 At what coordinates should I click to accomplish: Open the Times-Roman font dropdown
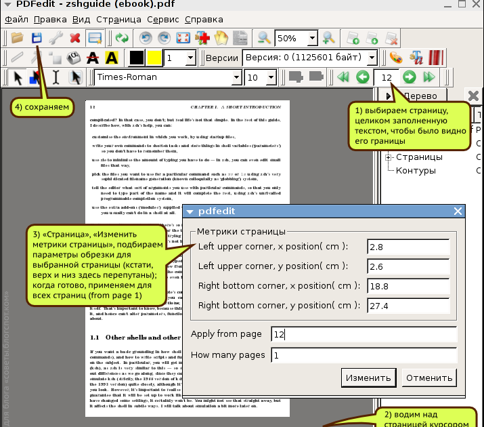point(236,77)
